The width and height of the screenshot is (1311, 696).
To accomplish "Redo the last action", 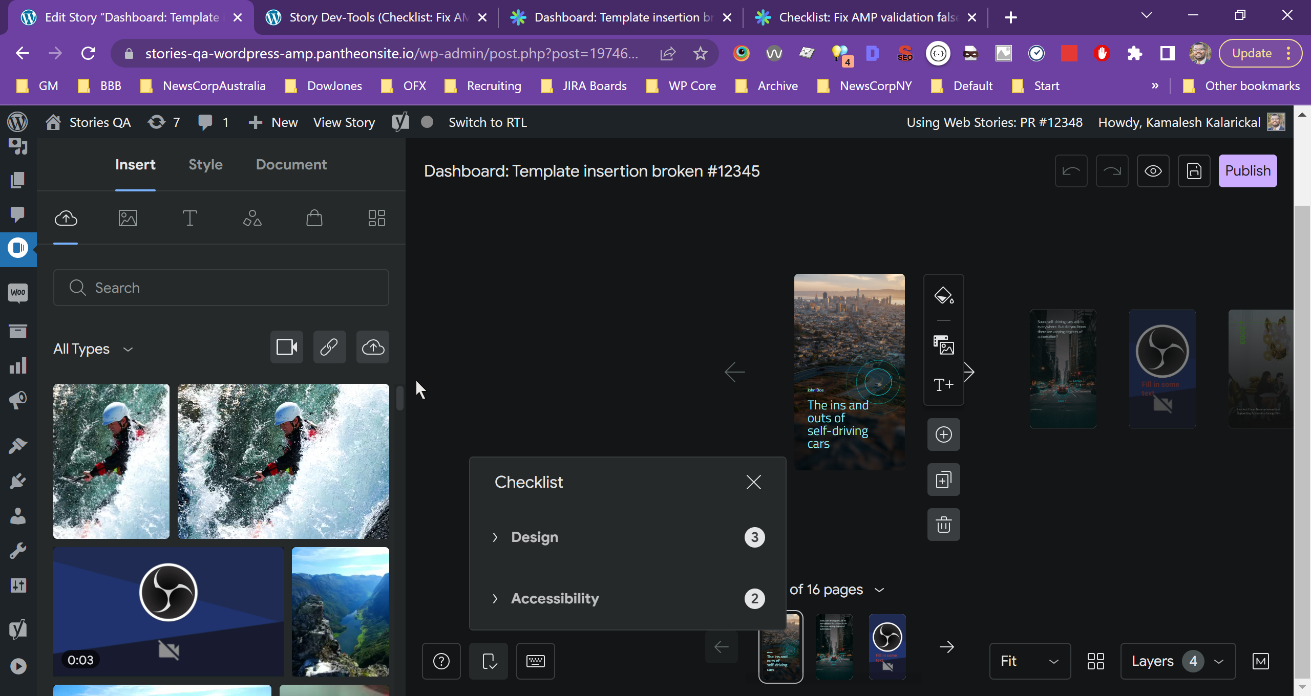I will [x=1112, y=171].
